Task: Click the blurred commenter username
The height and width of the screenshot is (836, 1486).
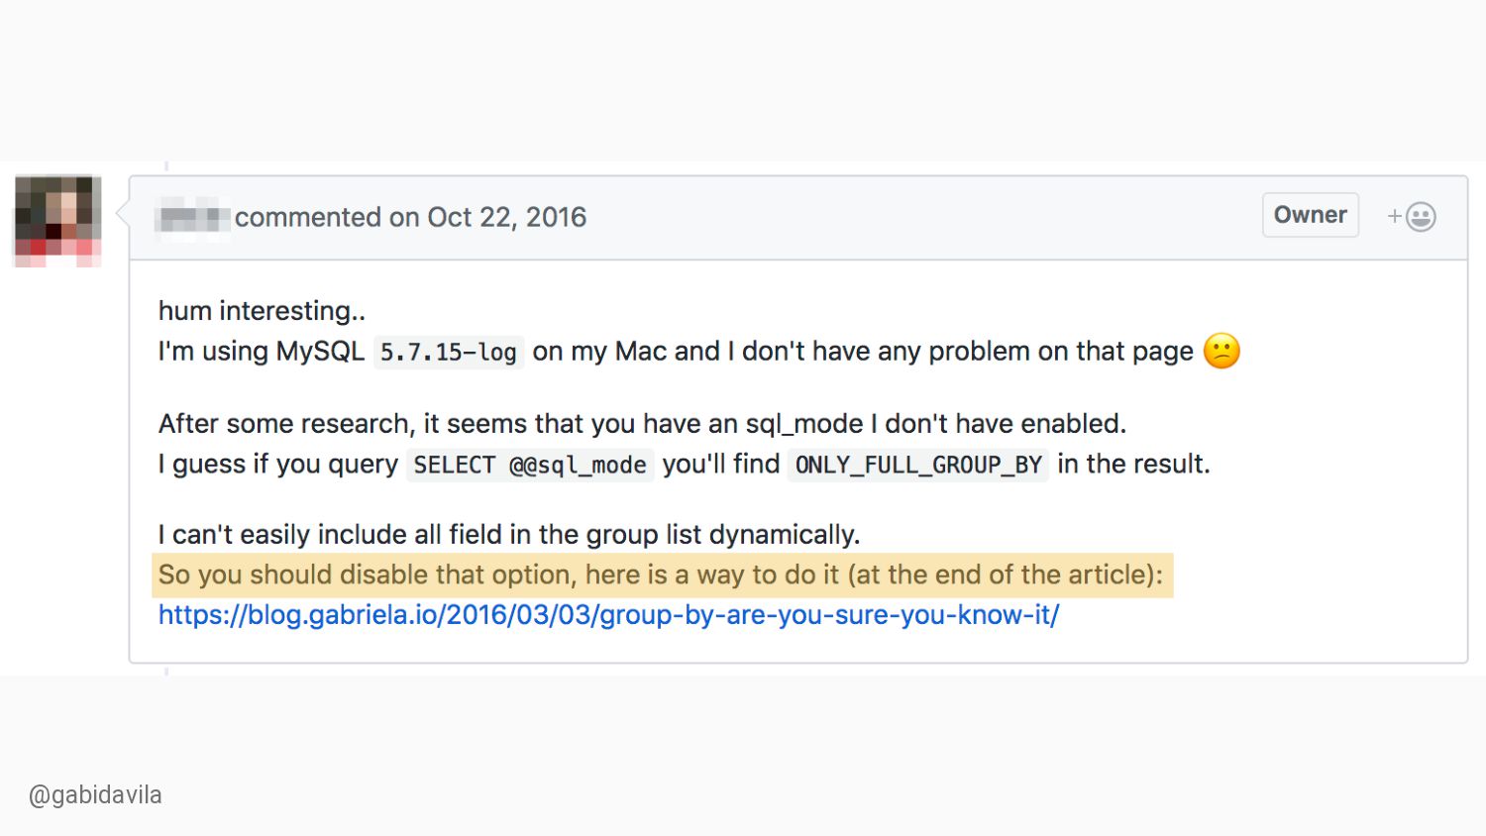Action: 194,217
